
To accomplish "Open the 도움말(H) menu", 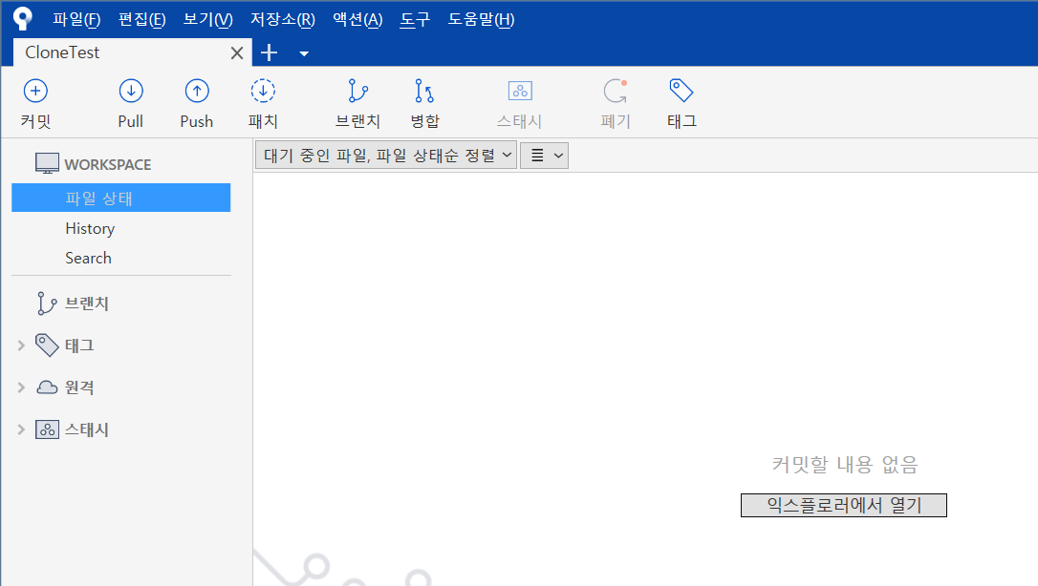I will pos(482,19).
